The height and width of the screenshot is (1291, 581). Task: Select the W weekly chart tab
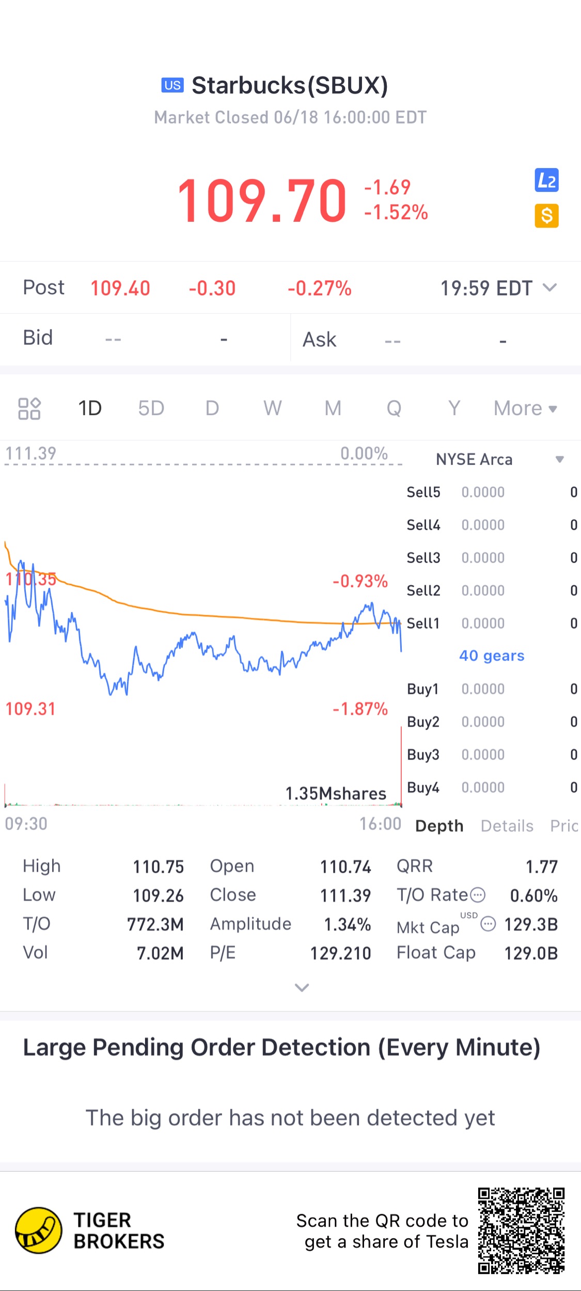(x=273, y=408)
